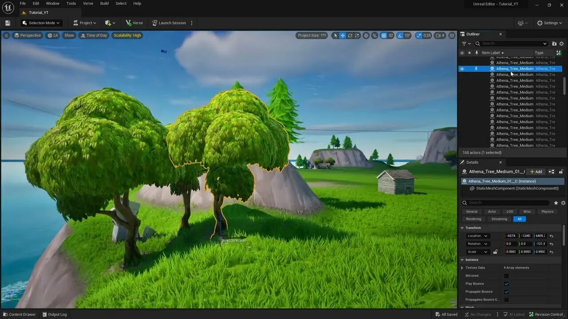The height and width of the screenshot is (319, 568).
Task: Open the Content Drawer
Action: [x=19, y=315]
